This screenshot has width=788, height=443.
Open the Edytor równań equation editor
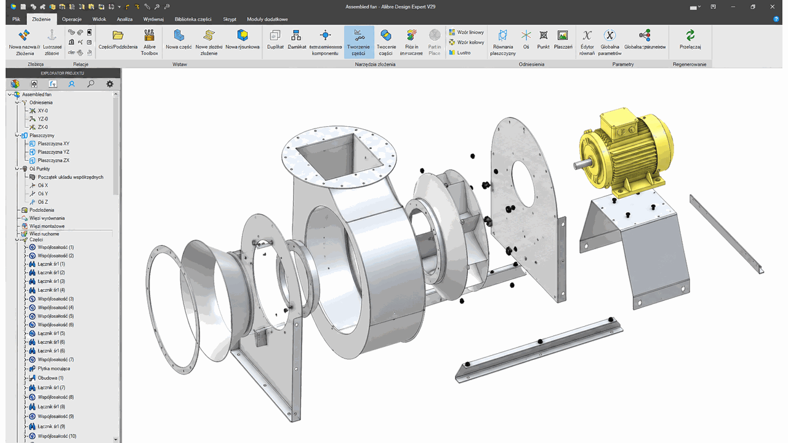pos(587,42)
